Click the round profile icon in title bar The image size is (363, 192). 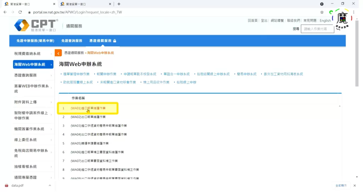click(322, 4)
